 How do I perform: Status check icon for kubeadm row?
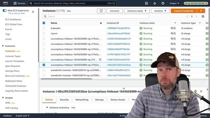207,28
